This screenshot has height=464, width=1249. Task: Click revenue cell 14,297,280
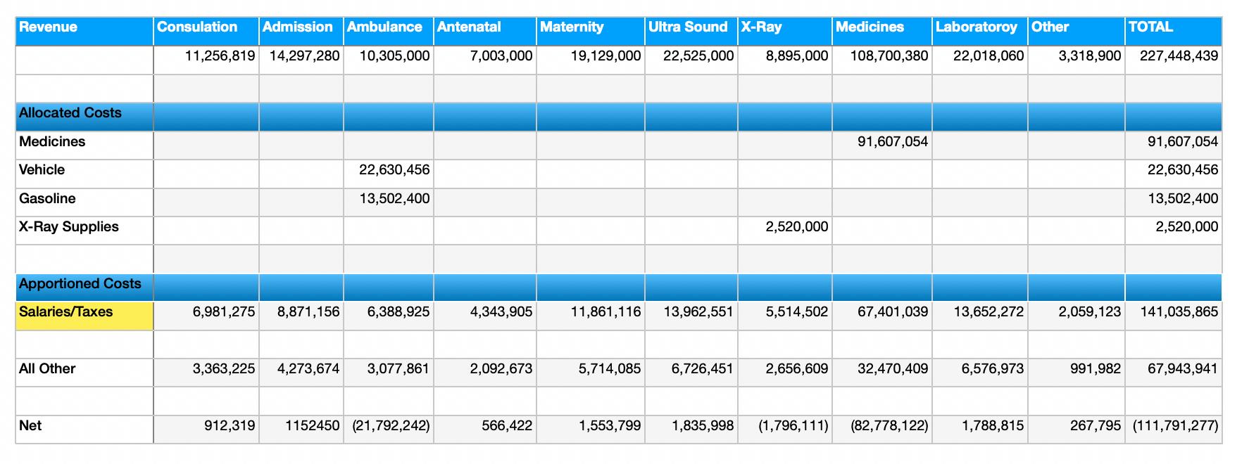[301, 60]
